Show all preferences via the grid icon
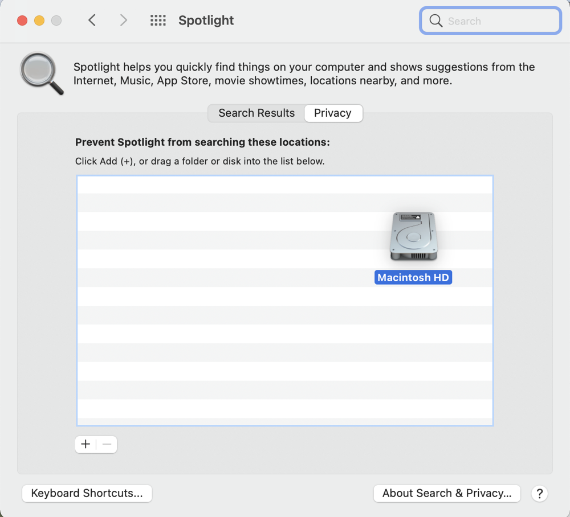Screen dimensions: 570x517 (158, 20)
